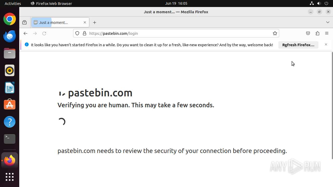Go back using the back arrow

coord(25,33)
